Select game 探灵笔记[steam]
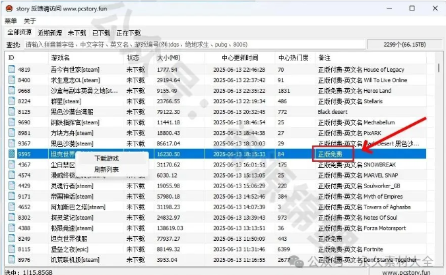Screen dimensions: 446x275 point(72,218)
